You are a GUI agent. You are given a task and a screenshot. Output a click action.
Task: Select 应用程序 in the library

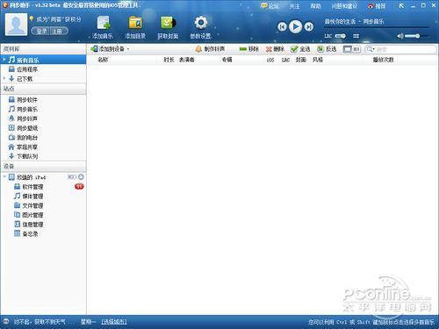click(43, 69)
